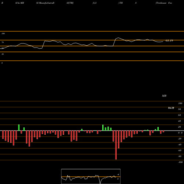
Task: Click the -60 label on the MR axis
Action: pos(180,151)
